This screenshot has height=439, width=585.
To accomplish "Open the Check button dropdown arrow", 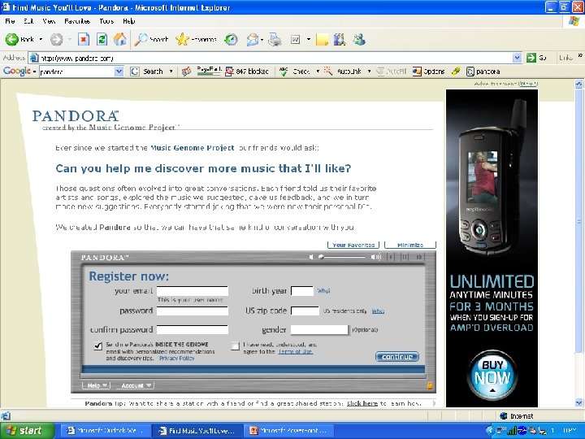I will tap(318, 72).
